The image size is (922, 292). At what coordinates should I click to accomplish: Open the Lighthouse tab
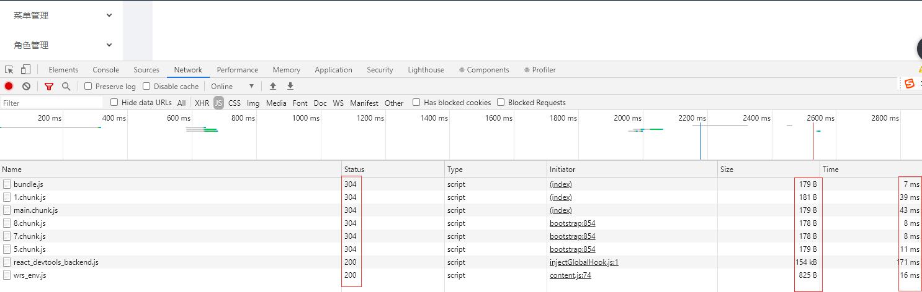(x=426, y=70)
